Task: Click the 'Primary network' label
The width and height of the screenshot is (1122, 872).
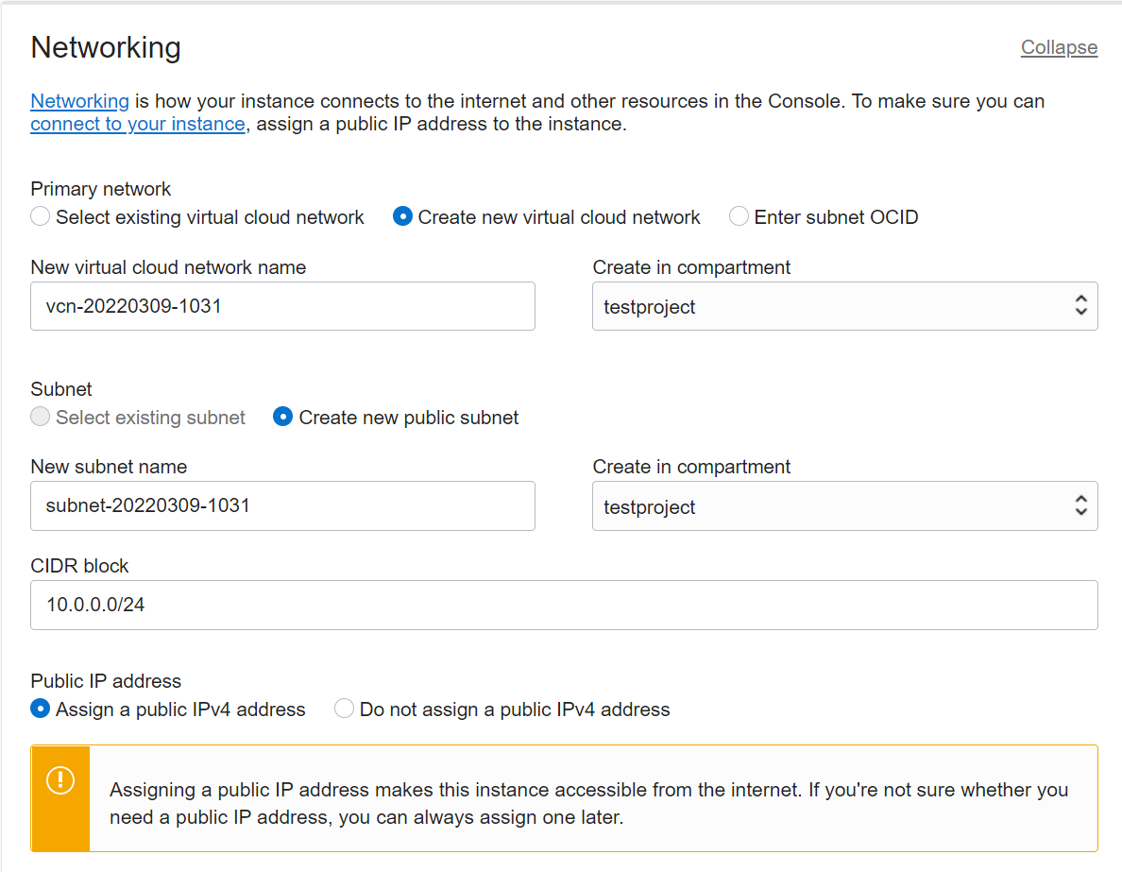Action: tap(101, 189)
